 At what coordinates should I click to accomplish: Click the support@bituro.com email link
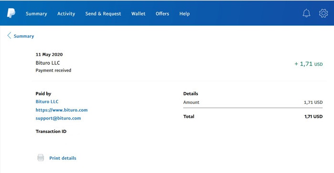tap(58, 118)
